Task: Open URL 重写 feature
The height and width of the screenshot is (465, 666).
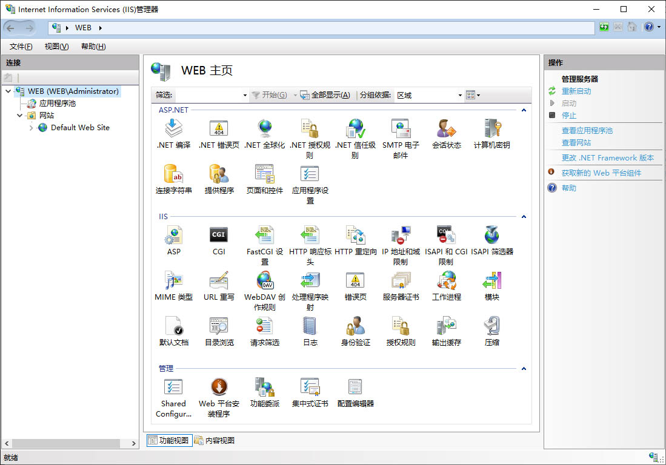Action: pos(219,286)
